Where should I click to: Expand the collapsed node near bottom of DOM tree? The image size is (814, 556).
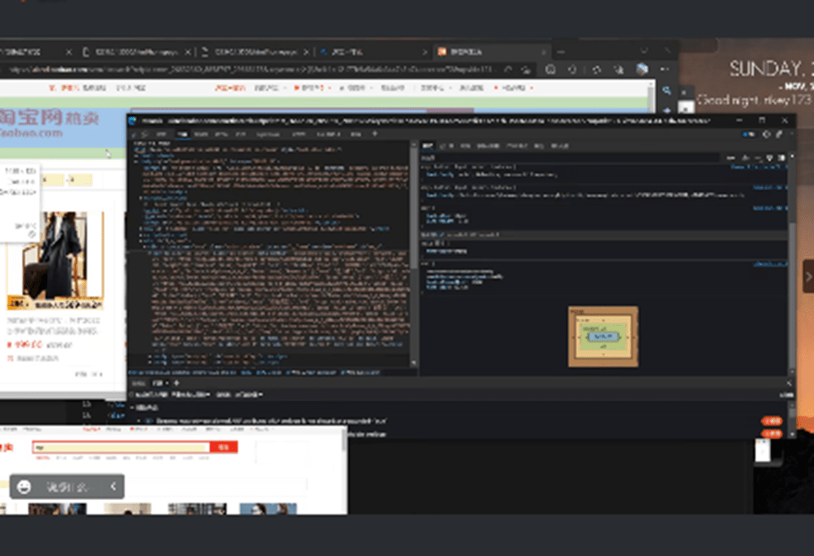[x=150, y=356]
